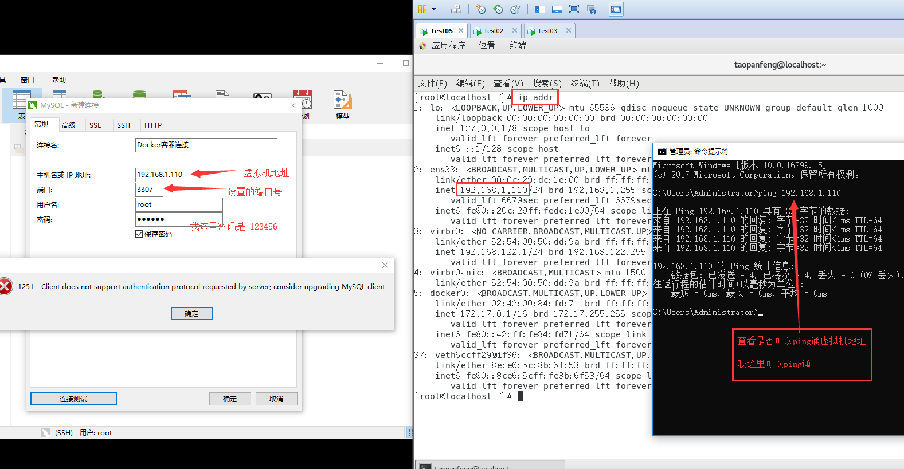Switch to the SSH tab in connection dialog
904x469 pixels.
pos(123,125)
